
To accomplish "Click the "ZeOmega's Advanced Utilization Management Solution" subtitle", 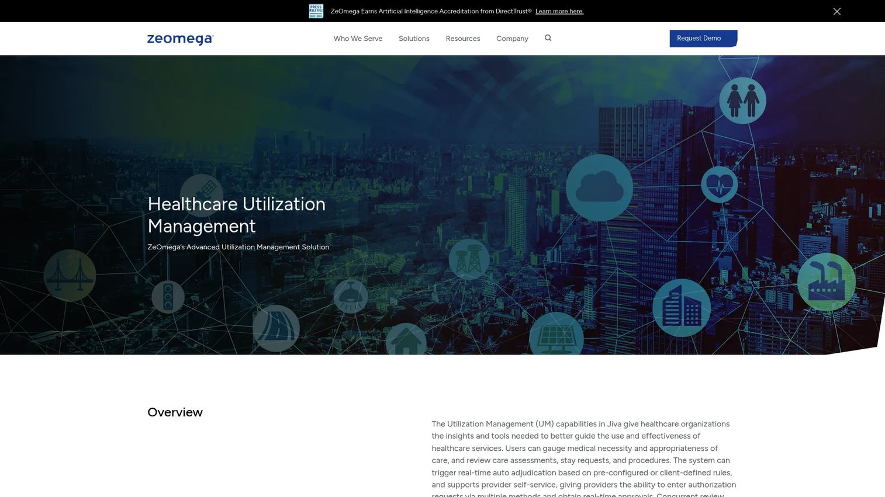I will point(238,247).
